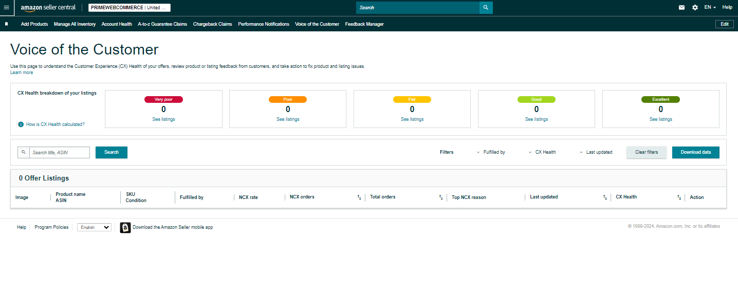Click the info icon beside CX Health calculated
Viewport: 738px width, 291px height.
(x=21, y=124)
